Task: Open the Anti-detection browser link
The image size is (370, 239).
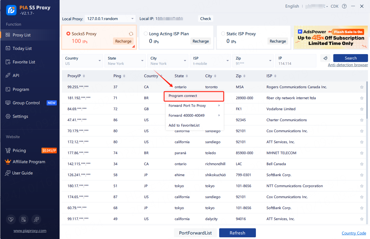Action: (x=348, y=65)
